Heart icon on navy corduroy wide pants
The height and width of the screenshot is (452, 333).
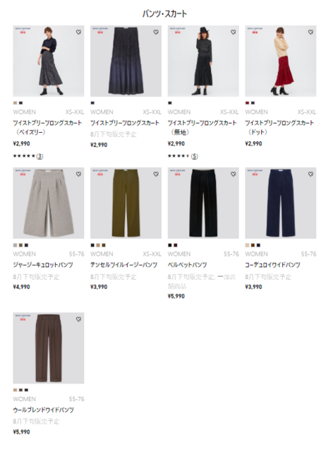310,174
